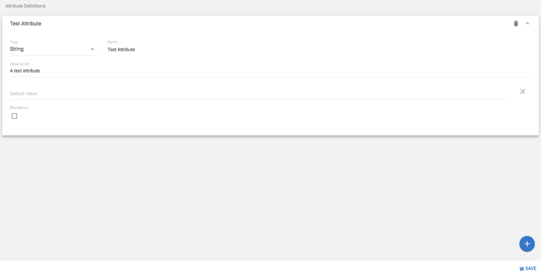The height and width of the screenshot is (273, 541).
Task: Delete the Test Attribute definition via trash icon
Action: coord(516,23)
